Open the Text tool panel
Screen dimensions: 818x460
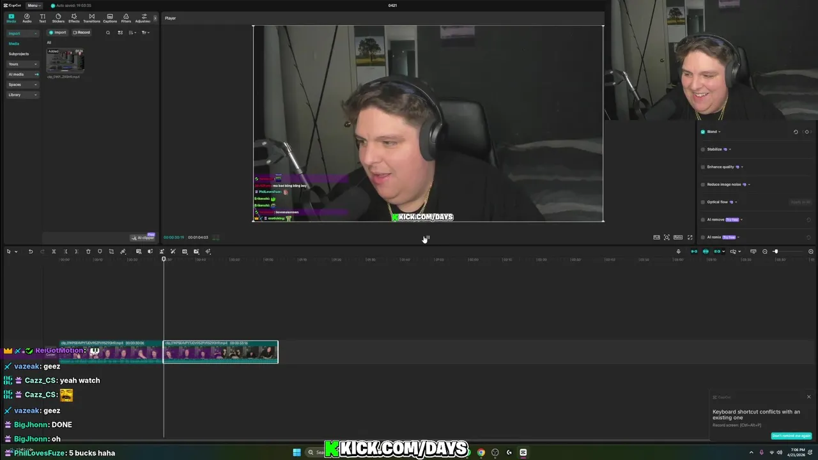42,18
